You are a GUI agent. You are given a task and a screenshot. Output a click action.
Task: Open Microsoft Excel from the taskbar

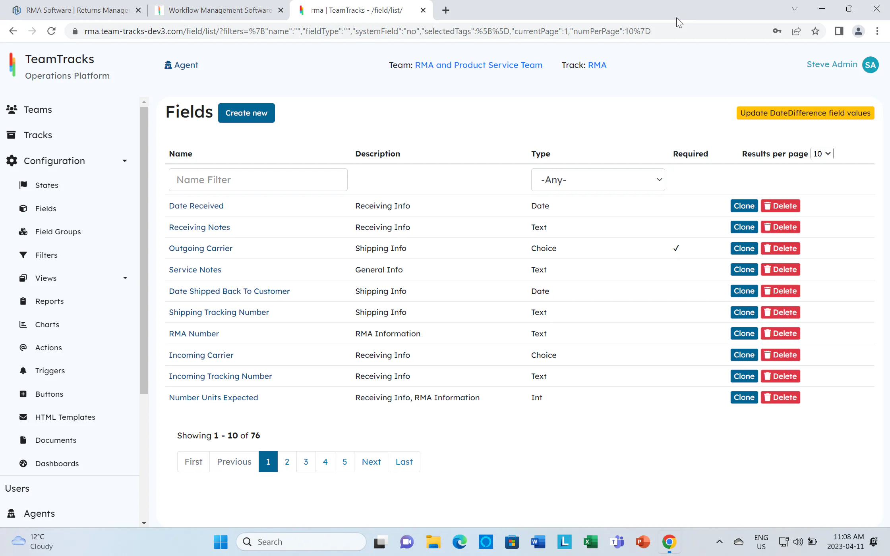click(590, 542)
